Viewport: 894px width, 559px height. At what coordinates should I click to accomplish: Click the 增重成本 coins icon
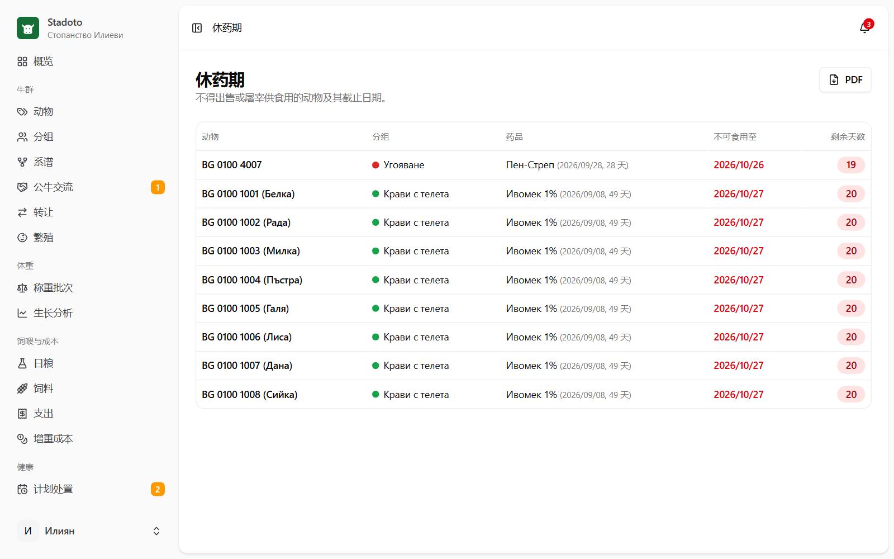(x=22, y=439)
